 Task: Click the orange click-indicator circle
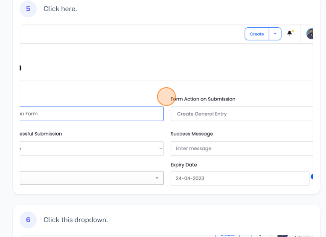[x=166, y=97]
